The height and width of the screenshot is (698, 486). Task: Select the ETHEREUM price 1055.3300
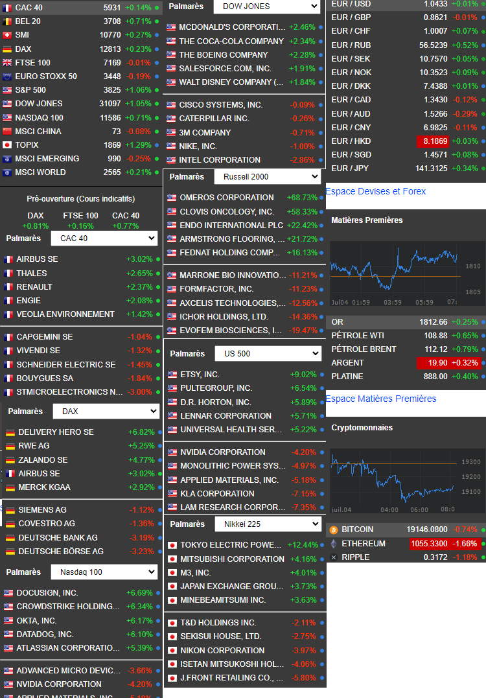pyautogui.click(x=430, y=544)
